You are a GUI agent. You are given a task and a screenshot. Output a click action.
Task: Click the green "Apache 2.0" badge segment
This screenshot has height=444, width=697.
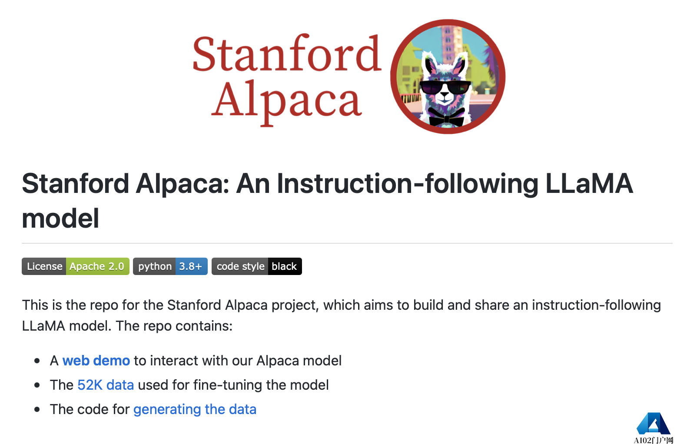tap(97, 266)
